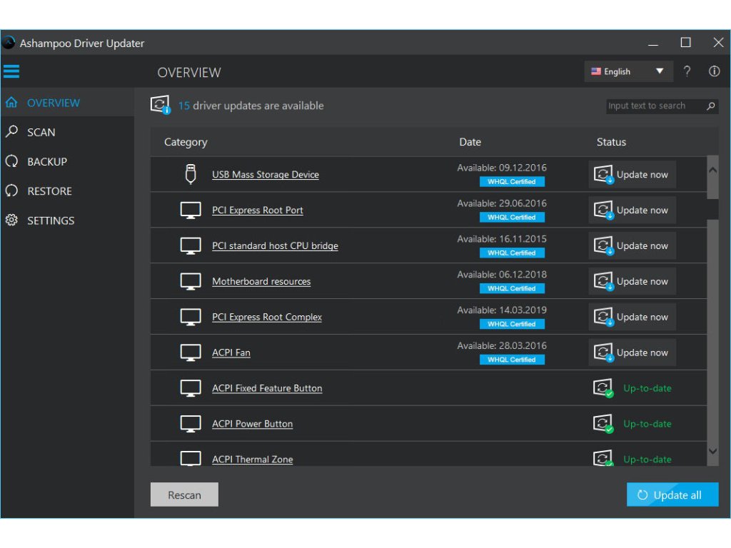Screen dimensions: 731x548
Task: Select Restore from the sidebar
Action: [49, 191]
